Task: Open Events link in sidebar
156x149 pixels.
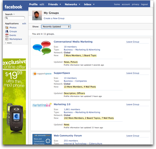Action: [13, 35]
